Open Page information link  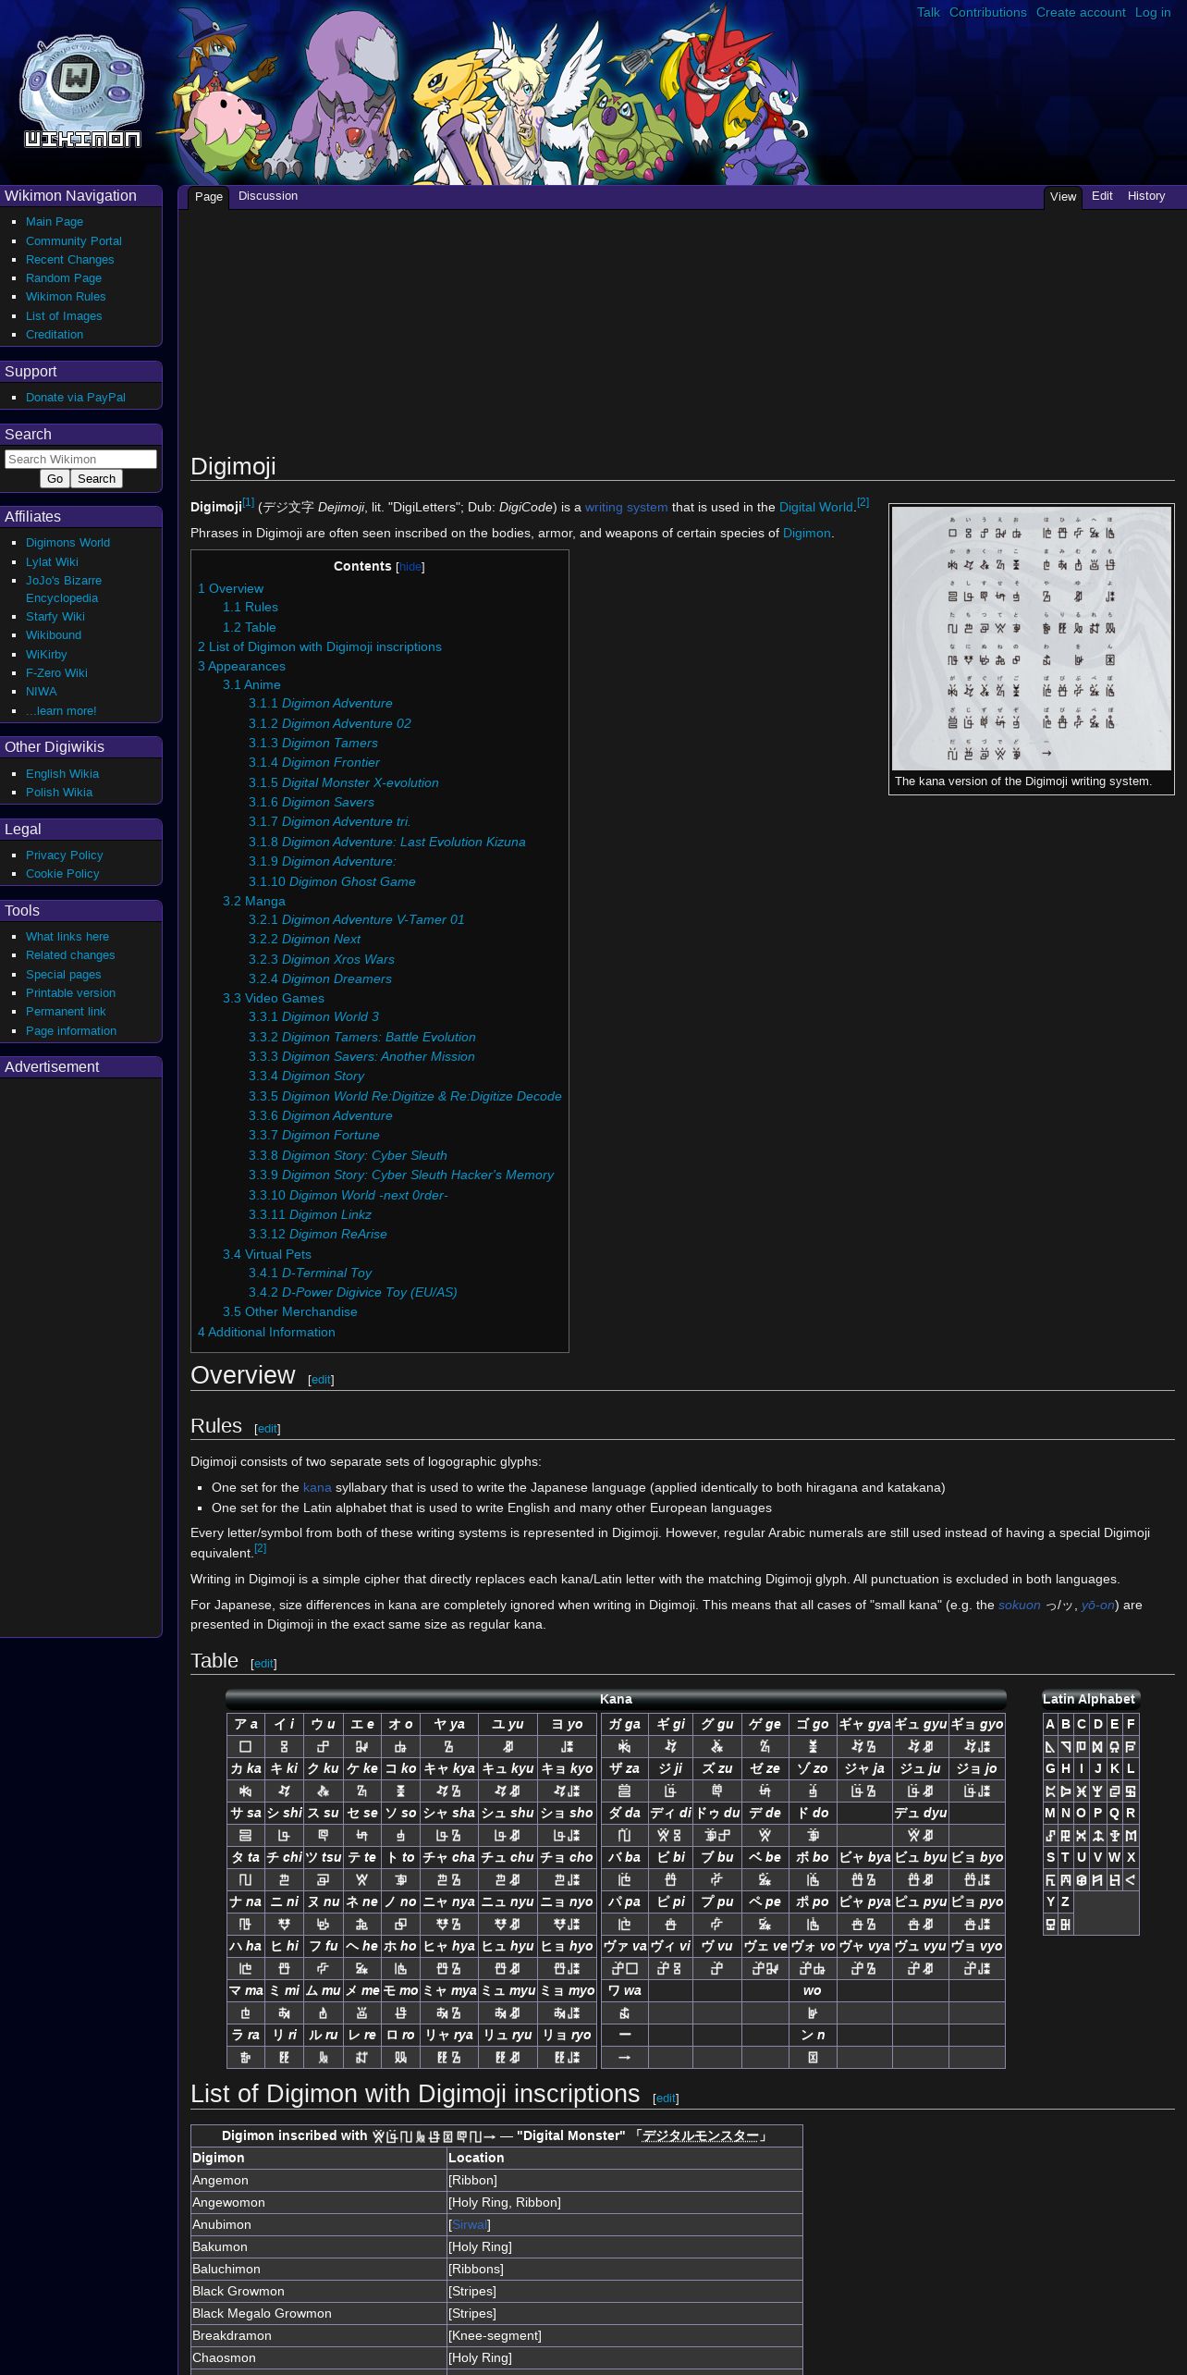(71, 1031)
